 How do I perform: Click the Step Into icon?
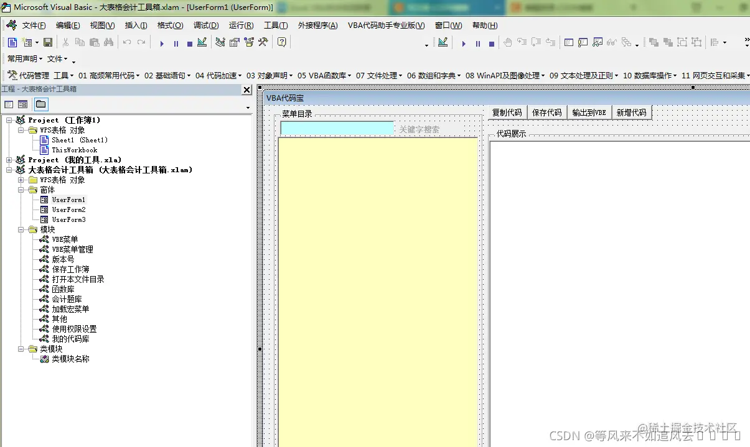[522, 42]
